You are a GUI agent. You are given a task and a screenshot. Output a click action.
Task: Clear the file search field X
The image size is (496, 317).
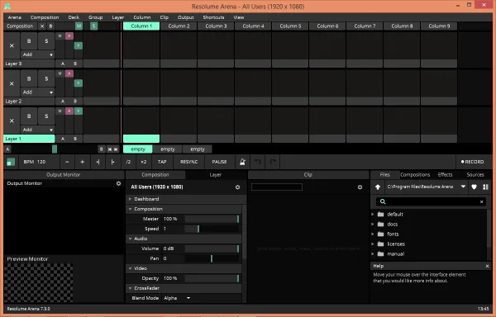481,201
